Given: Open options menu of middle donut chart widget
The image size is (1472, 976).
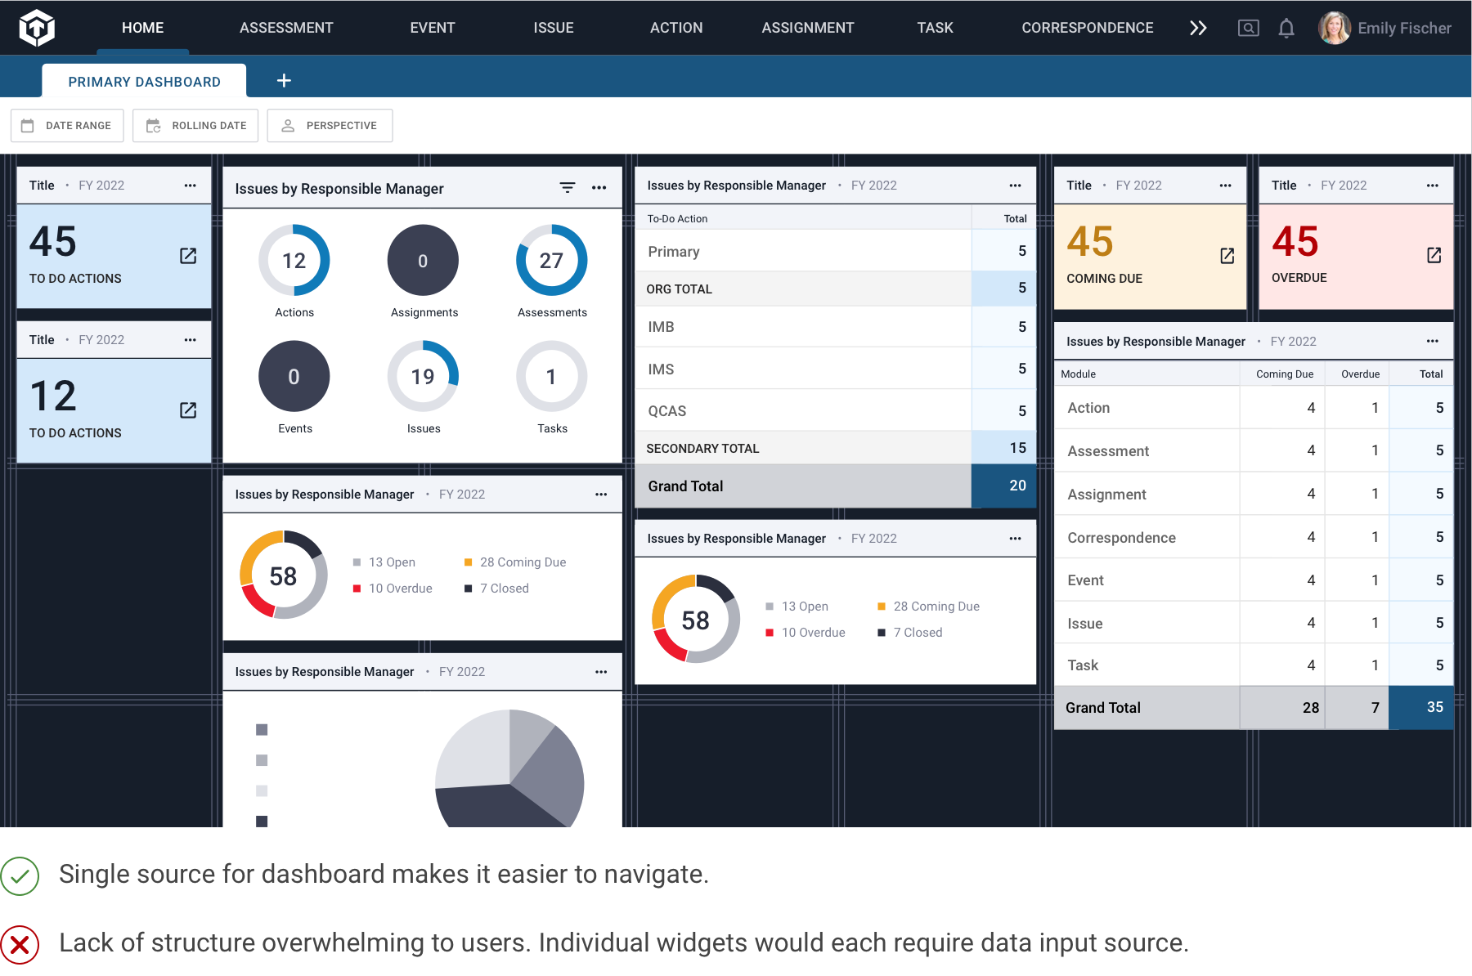Looking at the screenshot, I should tap(1016, 539).
